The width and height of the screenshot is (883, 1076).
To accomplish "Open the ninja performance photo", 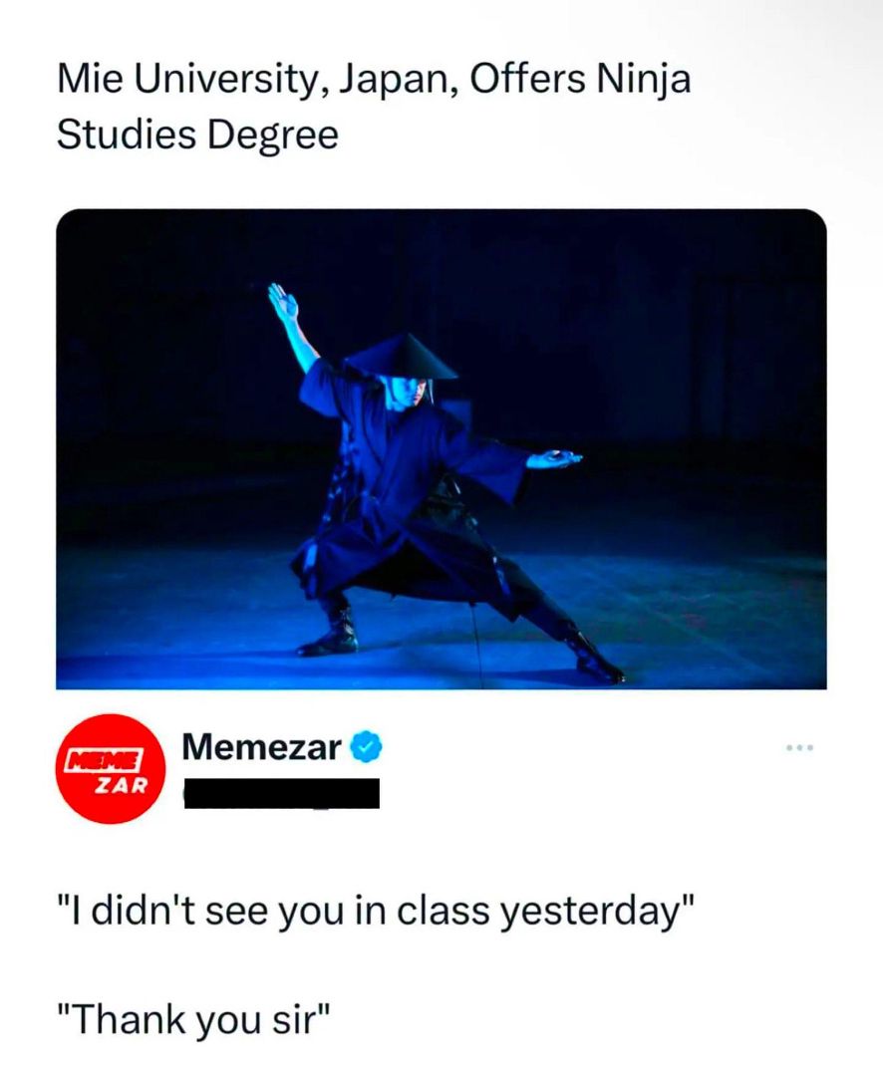I will point(441,448).
